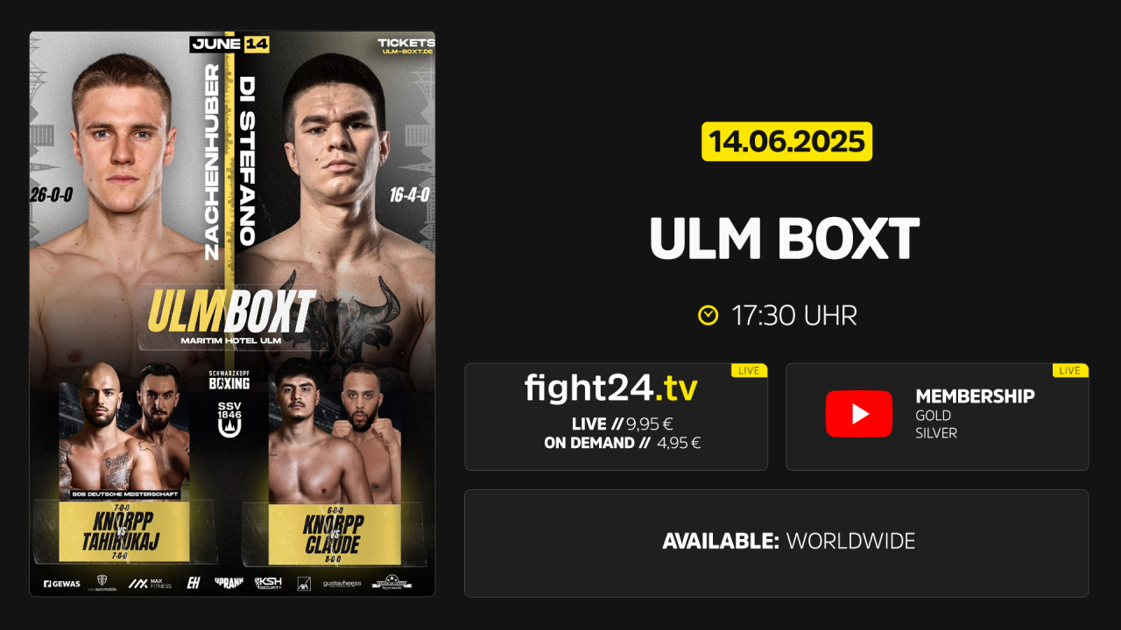Click the LIVE badge on fight24.tv card
Viewport: 1121px width, 630px height.
click(x=749, y=371)
